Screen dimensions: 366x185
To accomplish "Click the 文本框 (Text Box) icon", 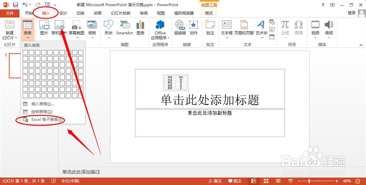I will coord(227,24).
